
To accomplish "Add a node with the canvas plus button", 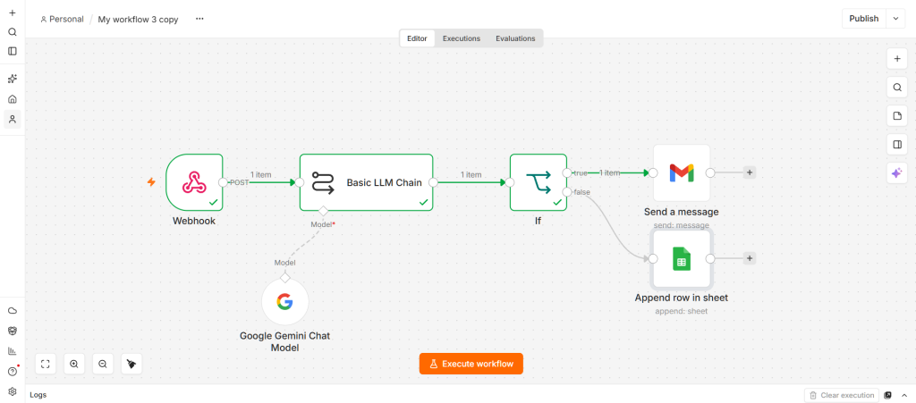I will click(x=896, y=59).
